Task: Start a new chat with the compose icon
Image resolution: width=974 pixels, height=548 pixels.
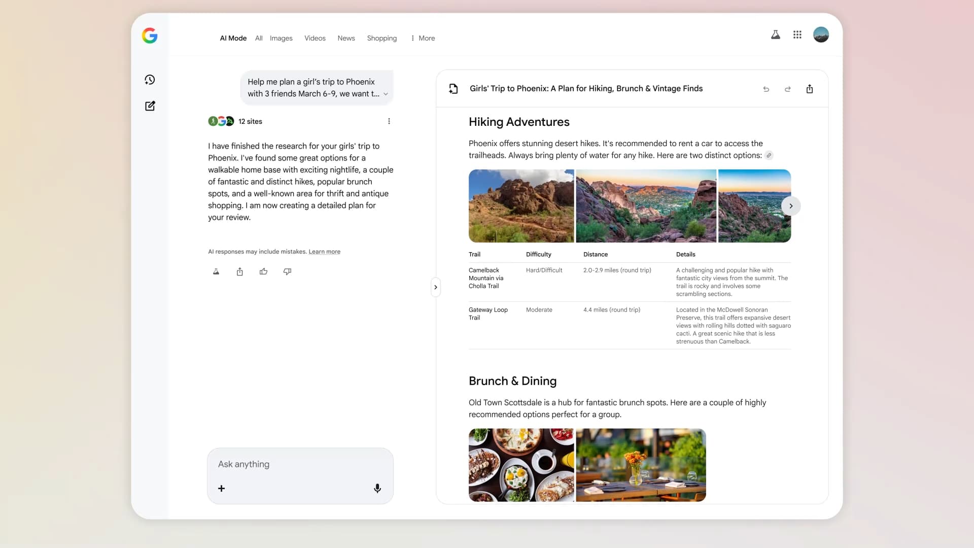Action: (150, 106)
